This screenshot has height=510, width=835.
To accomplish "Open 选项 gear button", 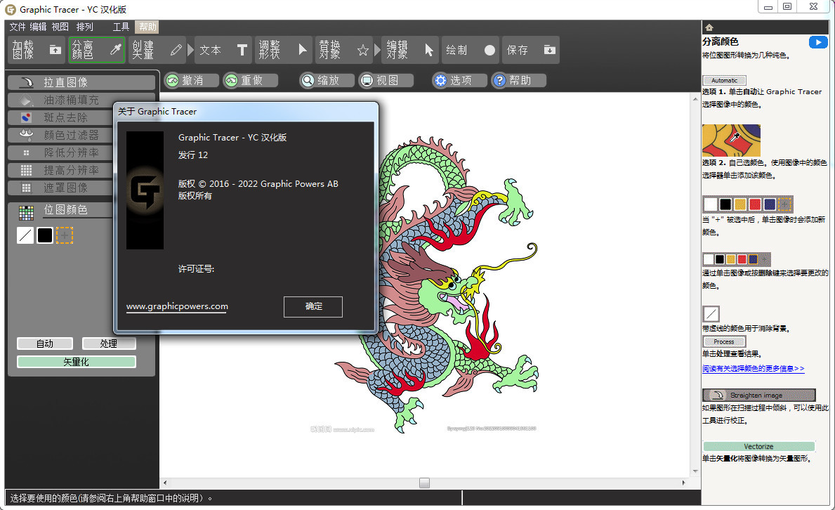I will click(x=459, y=81).
